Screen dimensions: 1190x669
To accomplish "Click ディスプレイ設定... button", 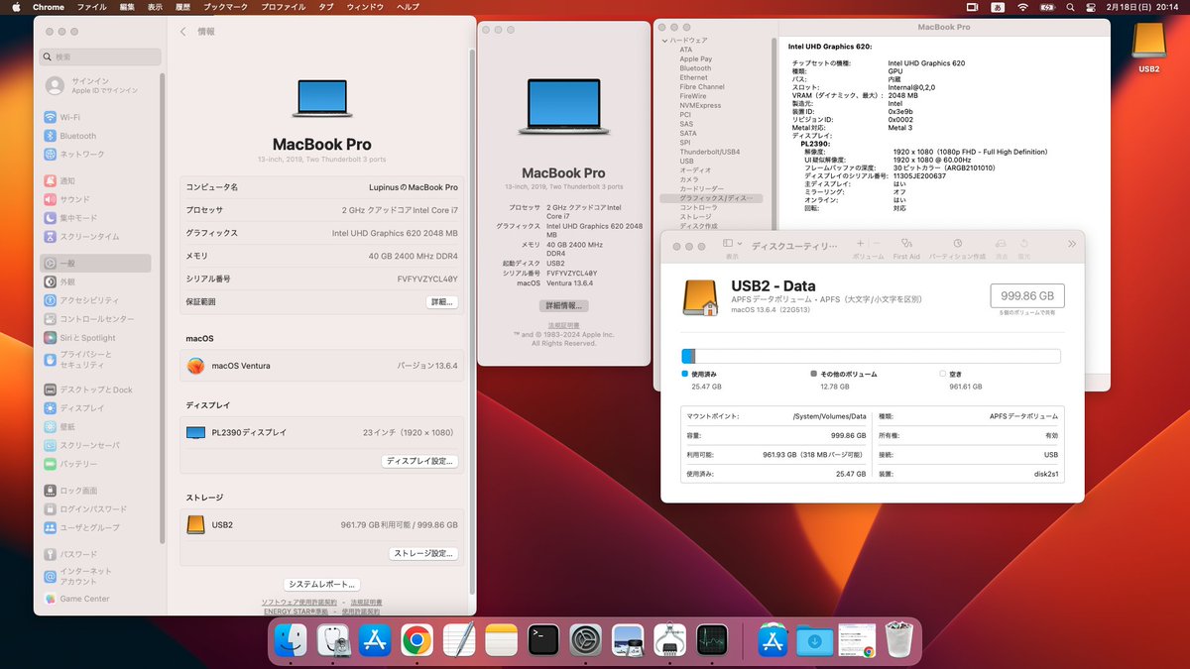I will (x=420, y=461).
